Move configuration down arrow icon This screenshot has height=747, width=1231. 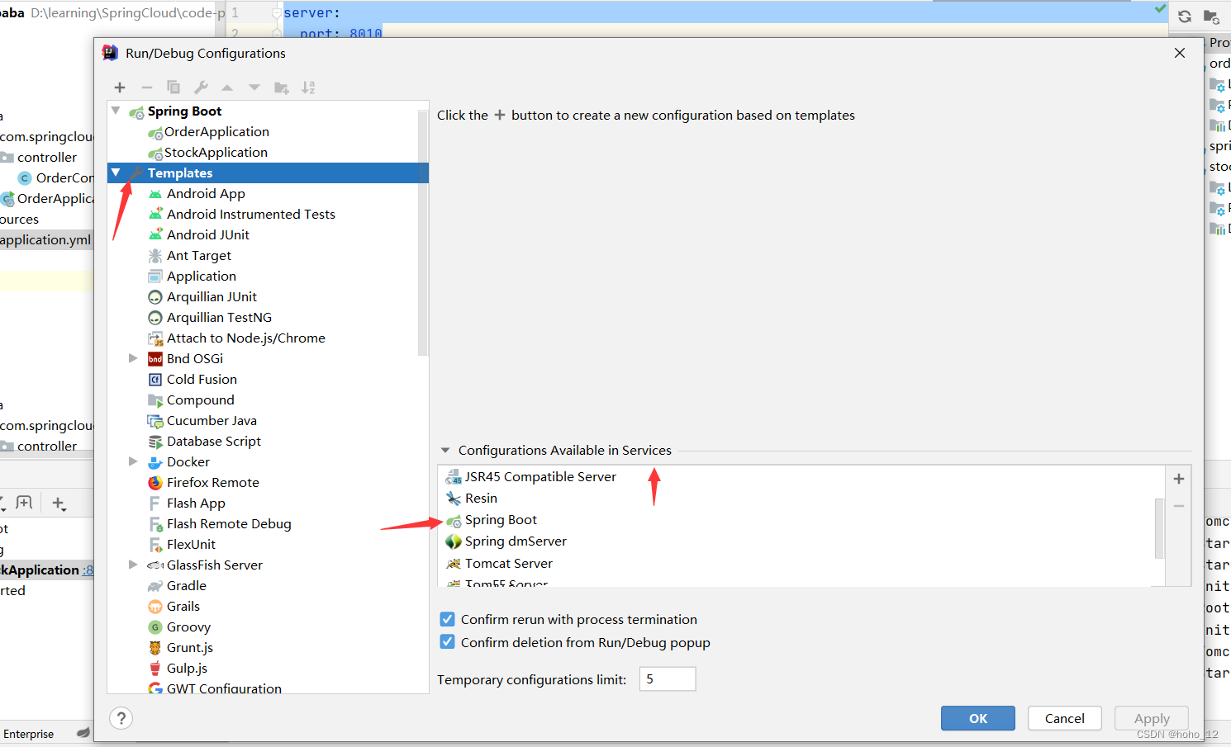click(x=254, y=87)
